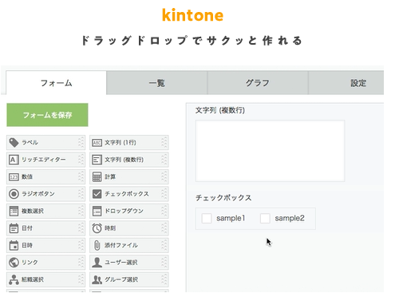Select the 複数選択 field item
The width and height of the screenshot is (395, 301).
click(46, 211)
